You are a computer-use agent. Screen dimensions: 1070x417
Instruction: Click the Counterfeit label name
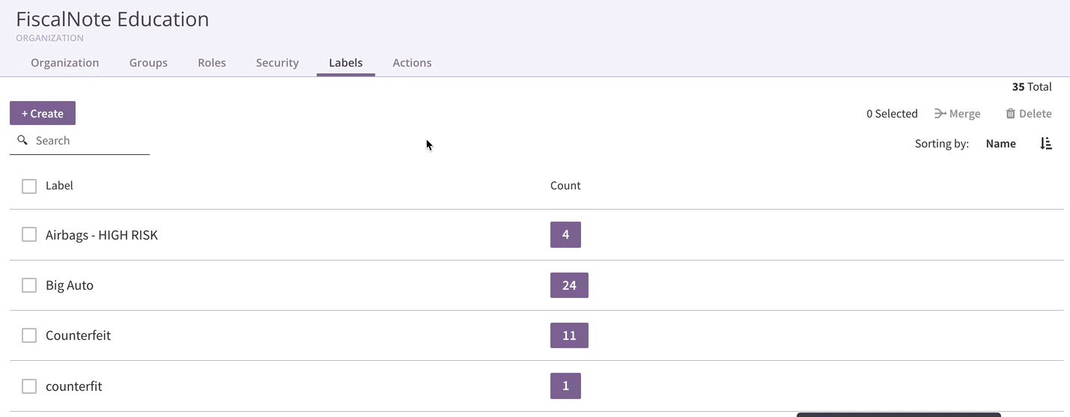click(78, 335)
